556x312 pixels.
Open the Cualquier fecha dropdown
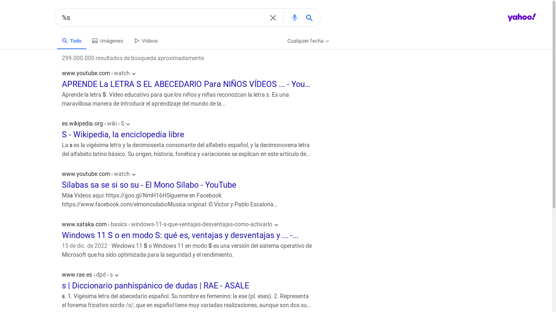pos(308,41)
